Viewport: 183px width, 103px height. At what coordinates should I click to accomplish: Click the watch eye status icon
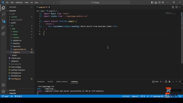12,96
